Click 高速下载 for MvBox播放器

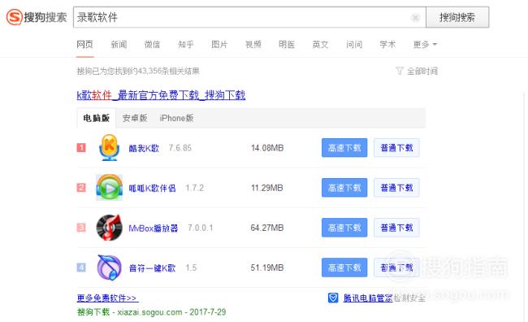[x=344, y=228]
